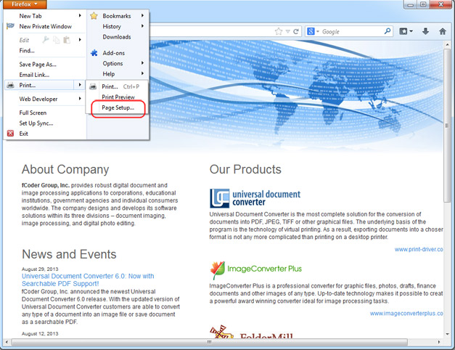The image size is (455, 350).
Task: Open the www.print-driver.com link
Action: pos(419,250)
